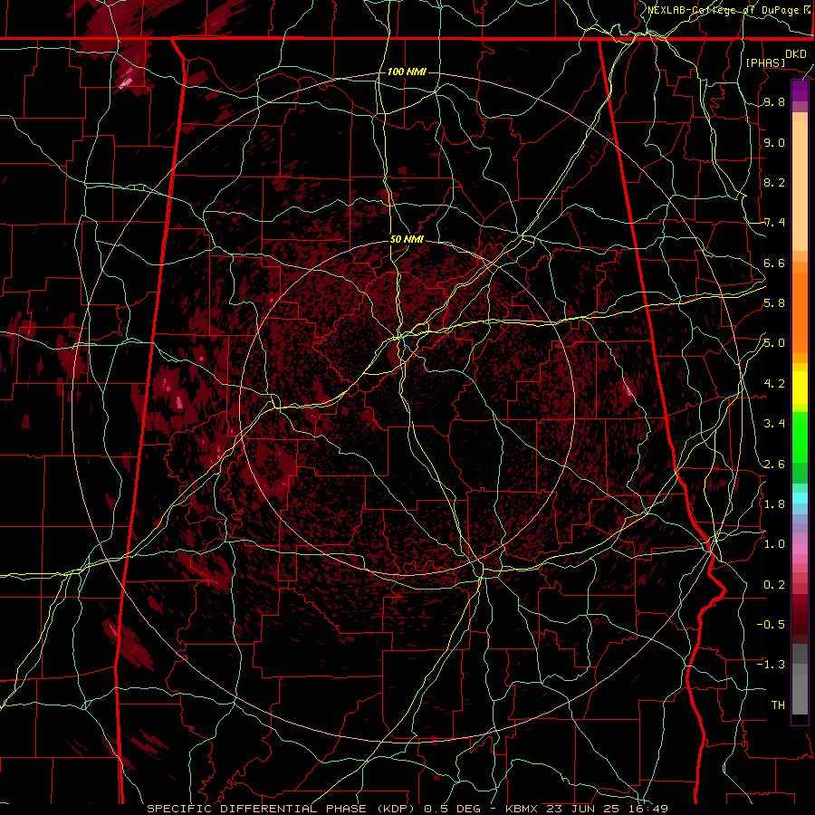Select the 3.4 value on the scale

click(x=774, y=424)
